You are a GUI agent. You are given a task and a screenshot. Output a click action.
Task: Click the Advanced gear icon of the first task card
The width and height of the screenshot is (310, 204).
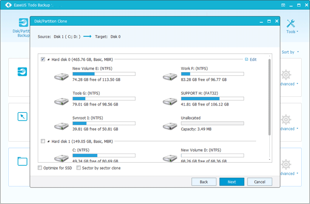coord(286,75)
